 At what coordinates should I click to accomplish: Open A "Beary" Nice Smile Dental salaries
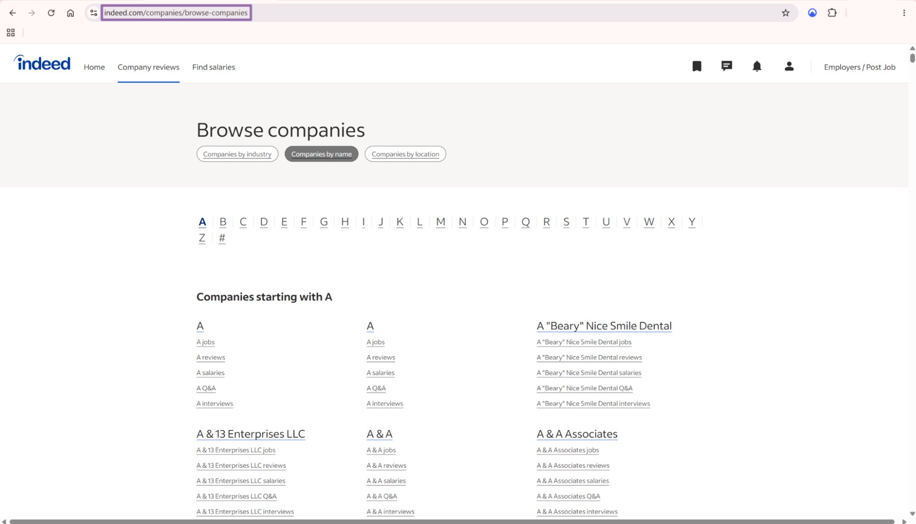tap(589, 373)
